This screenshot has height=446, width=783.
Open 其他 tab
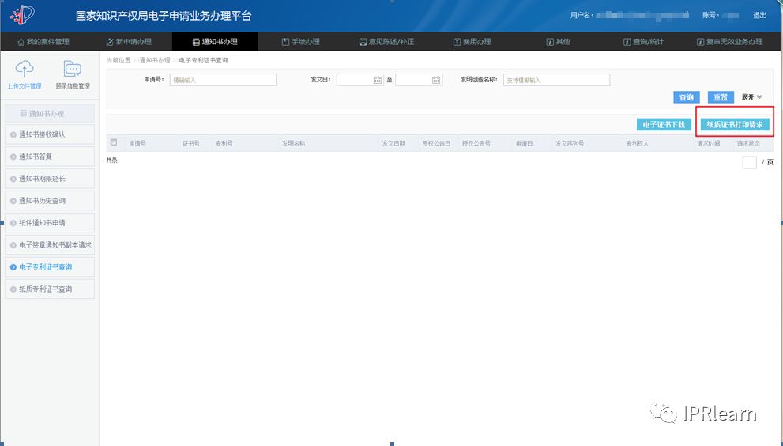point(559,41)
